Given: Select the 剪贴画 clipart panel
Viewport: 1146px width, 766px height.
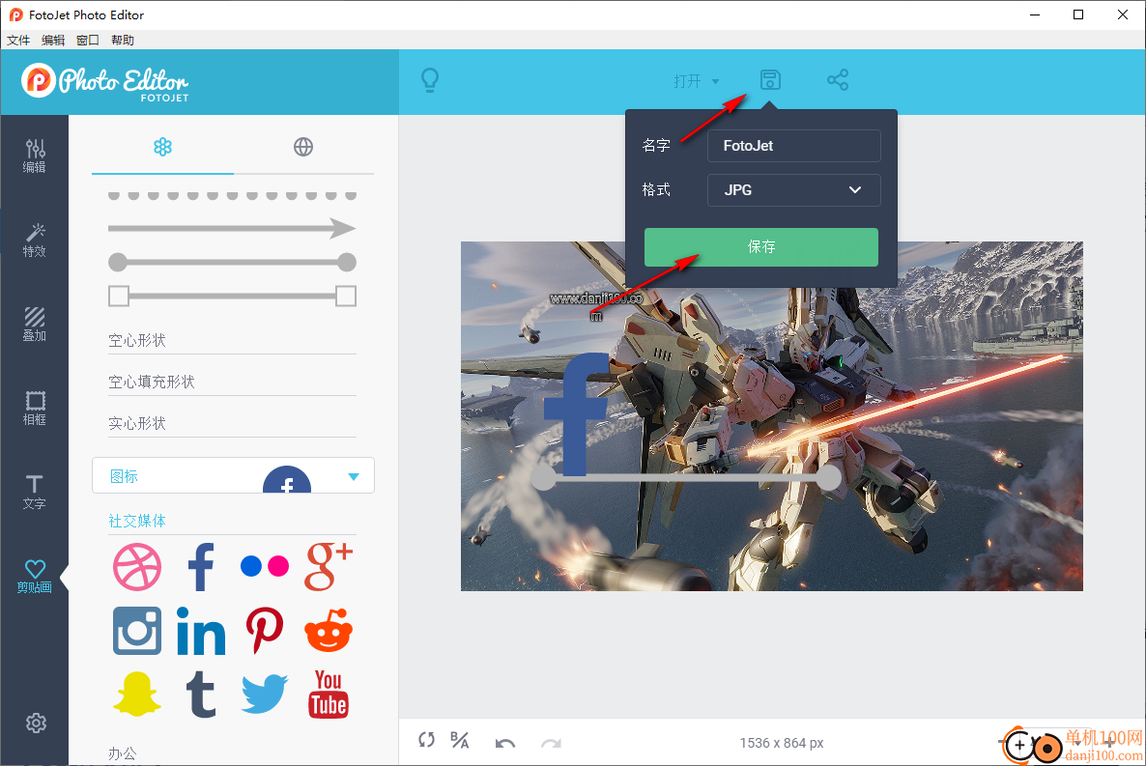Looking at the screenshot, I should 35,576.
